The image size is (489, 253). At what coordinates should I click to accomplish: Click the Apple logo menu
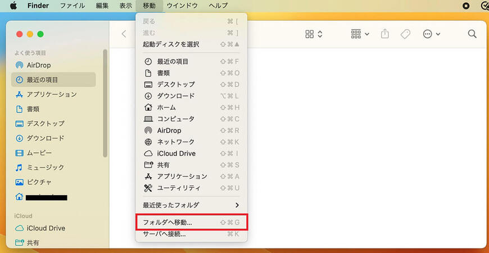[x=13, y=6]
